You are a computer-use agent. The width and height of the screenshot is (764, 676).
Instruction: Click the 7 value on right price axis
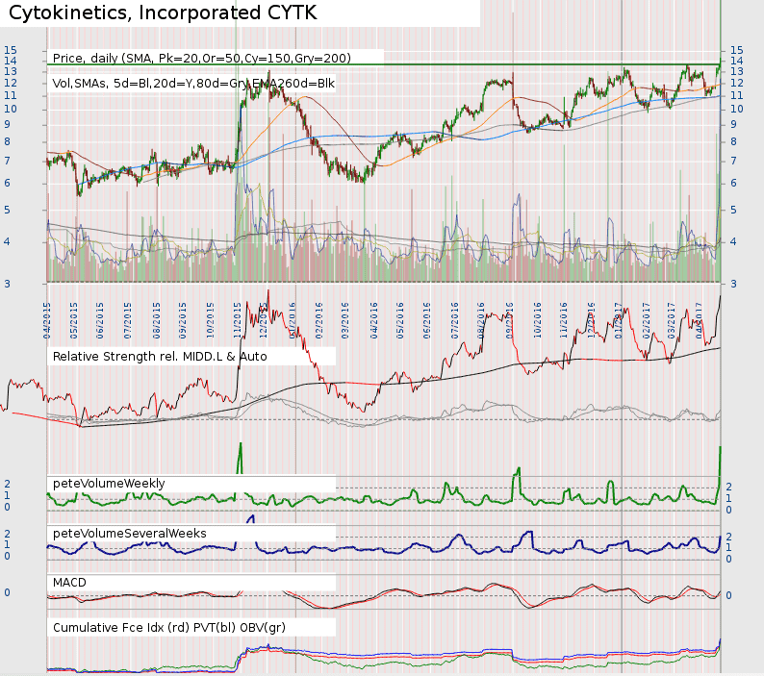point(733,161)
